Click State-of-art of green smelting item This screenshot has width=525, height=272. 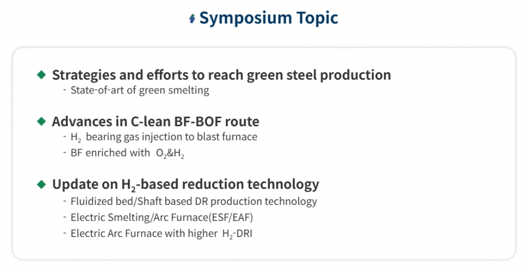(139, 91)
